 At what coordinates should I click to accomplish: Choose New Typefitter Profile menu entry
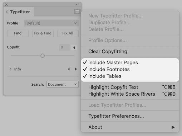coord(130,16)
